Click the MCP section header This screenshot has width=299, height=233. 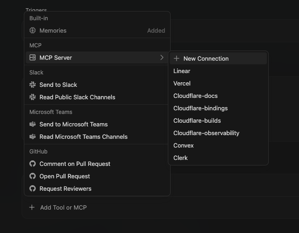click(35, 45)
